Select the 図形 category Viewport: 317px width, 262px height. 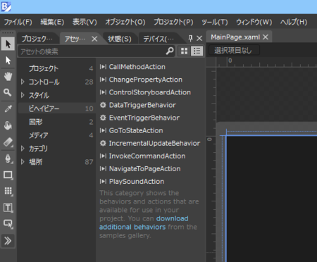click(x=57, y=122)
